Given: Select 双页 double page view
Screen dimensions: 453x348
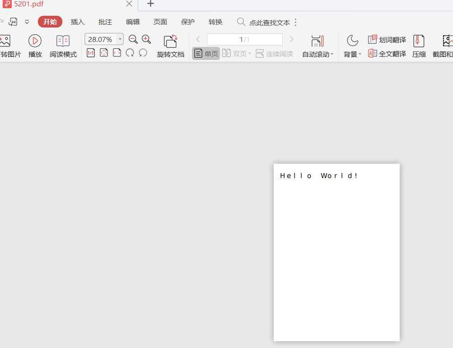Looking at the screenshot, I should pos(236,53).
